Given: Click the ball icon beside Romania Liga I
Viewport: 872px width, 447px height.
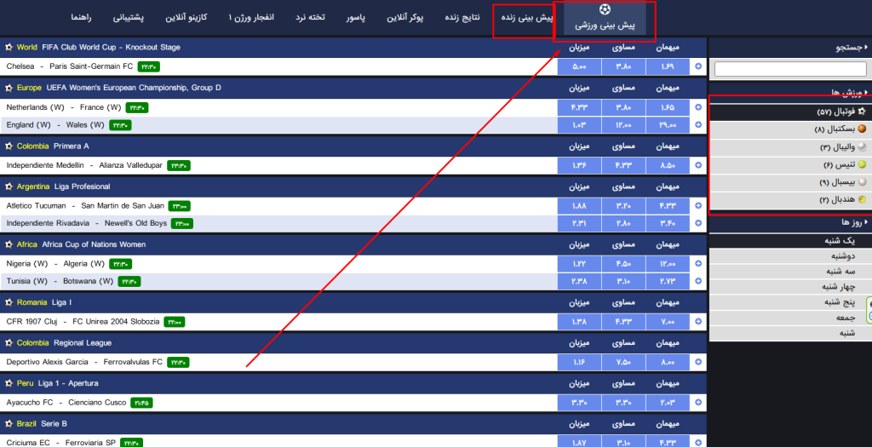Looking at the screenshot, I should pyautogui.click(x=9, y=302).
